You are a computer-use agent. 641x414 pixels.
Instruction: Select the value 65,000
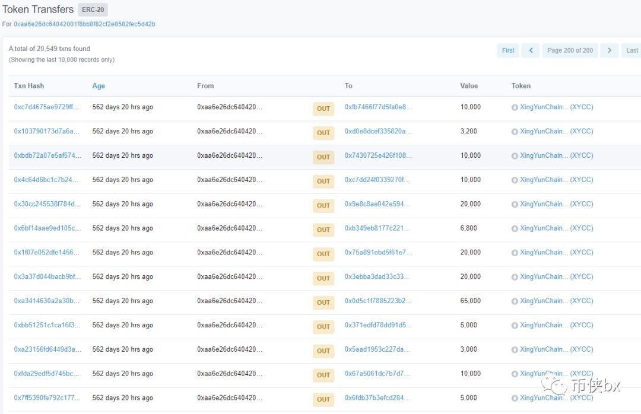click(x=471, y=301)
